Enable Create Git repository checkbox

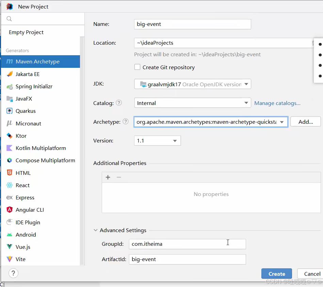137,67
